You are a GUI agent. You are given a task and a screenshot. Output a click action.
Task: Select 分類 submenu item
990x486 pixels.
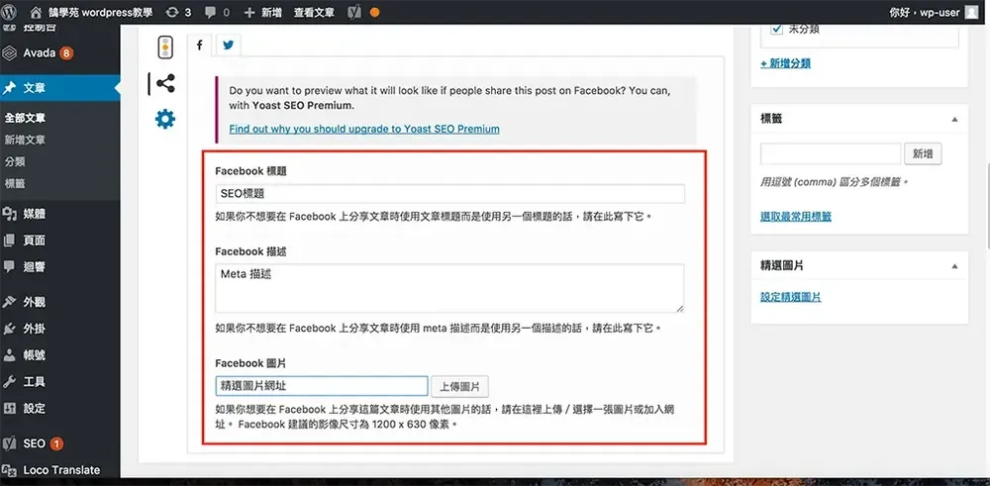(x=15, y=161)
